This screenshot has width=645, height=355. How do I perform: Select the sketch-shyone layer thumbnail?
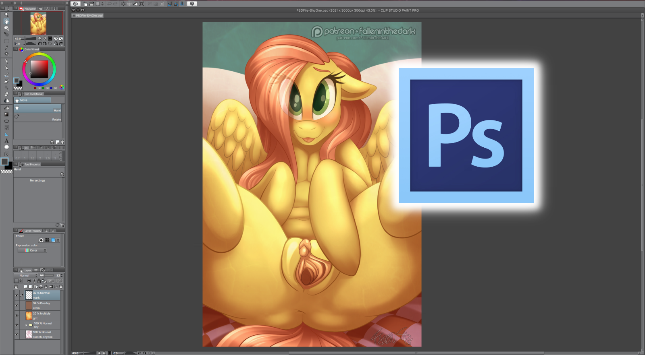(29, 334)
